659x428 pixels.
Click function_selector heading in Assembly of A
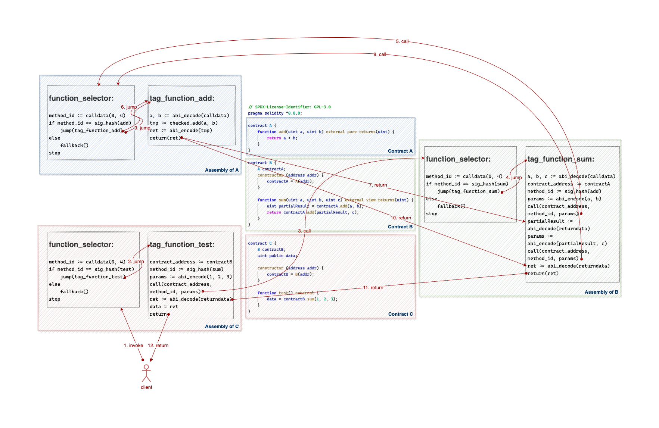coord(81,99)
